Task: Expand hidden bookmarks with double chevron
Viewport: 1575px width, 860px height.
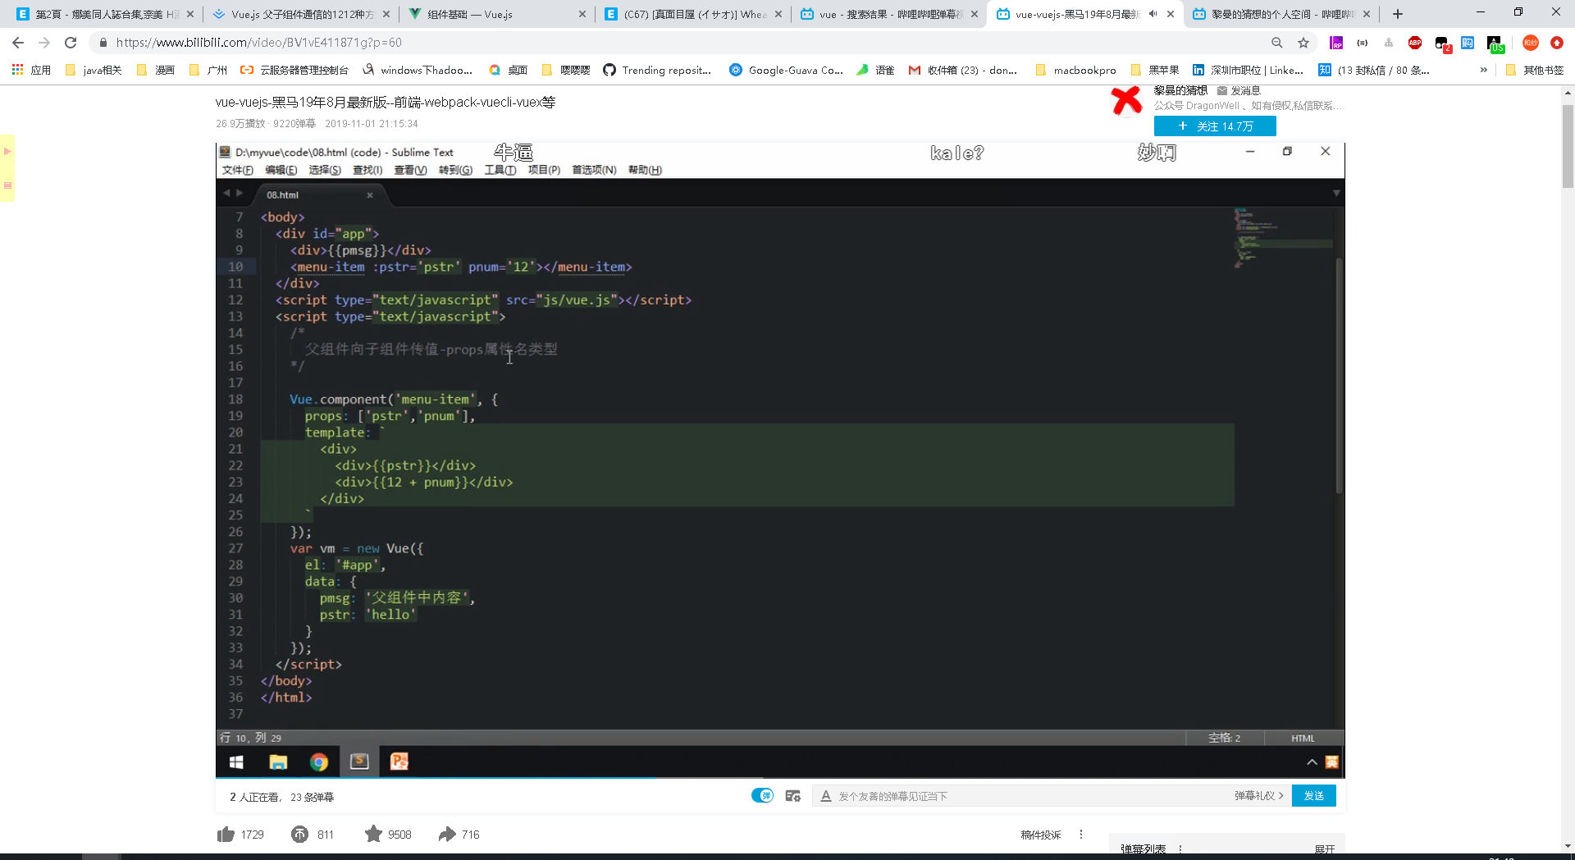Action: click(x=1483, y=71)
